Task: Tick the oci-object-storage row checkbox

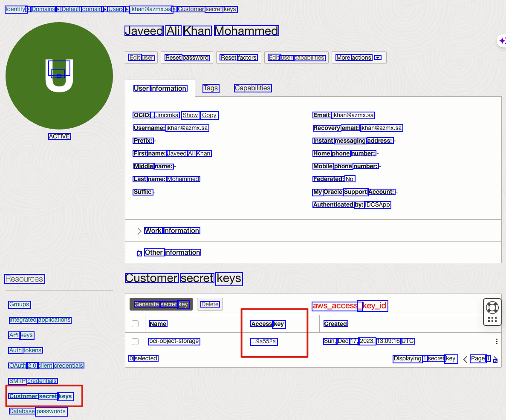Action: point(135,341)
